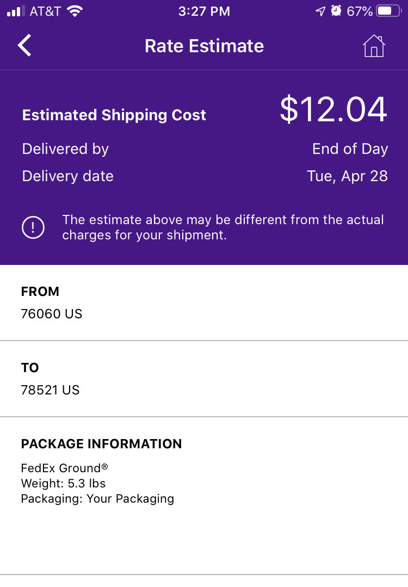The height and width of the screenshot is (587, 408).
Task: Tap the alarm clock status icon
Action: pos(336,11)
